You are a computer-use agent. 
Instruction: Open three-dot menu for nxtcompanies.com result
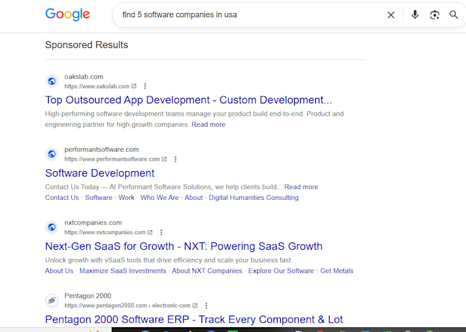pos(161,232)
